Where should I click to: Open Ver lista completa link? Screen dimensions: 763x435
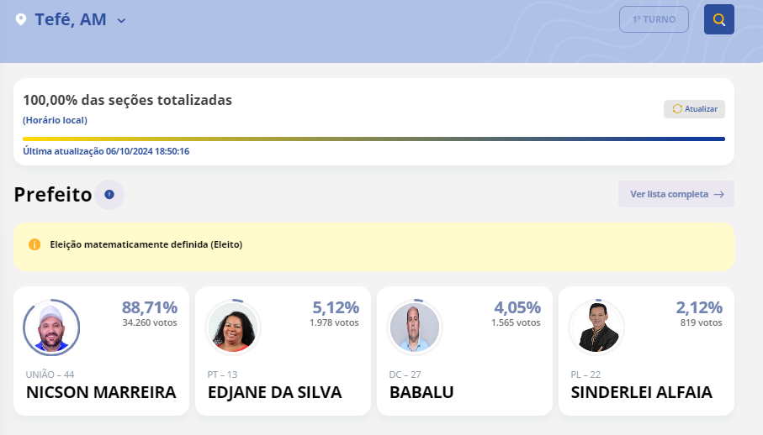coord(669,194)
